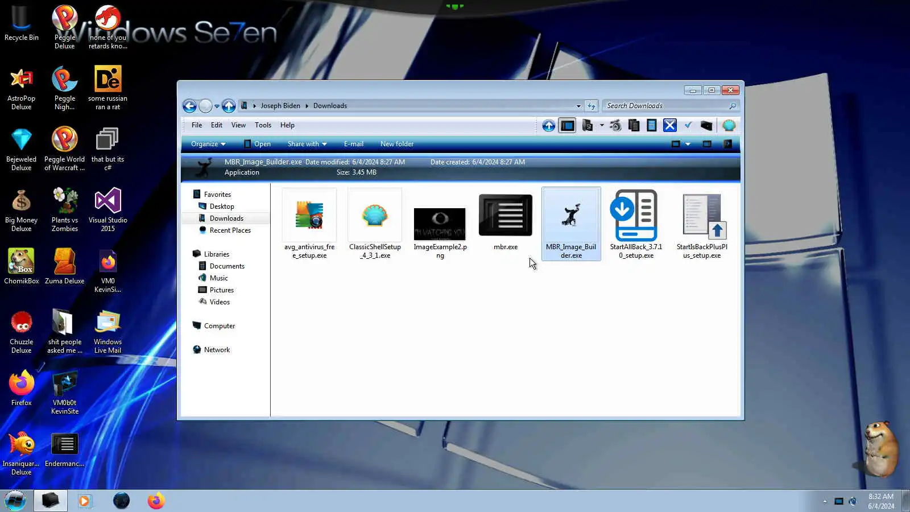Select the MBR_Image_Builder.exe file
This screenshot has height=512, width=910.
tap(571, 224)
